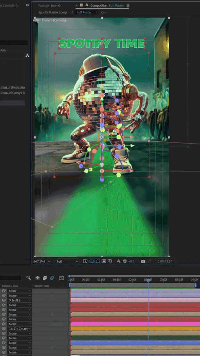The height and width of the screenshot is (356, 200).
Task: Take a snapshot with the camera icon
Action: [x=143, y=261]
